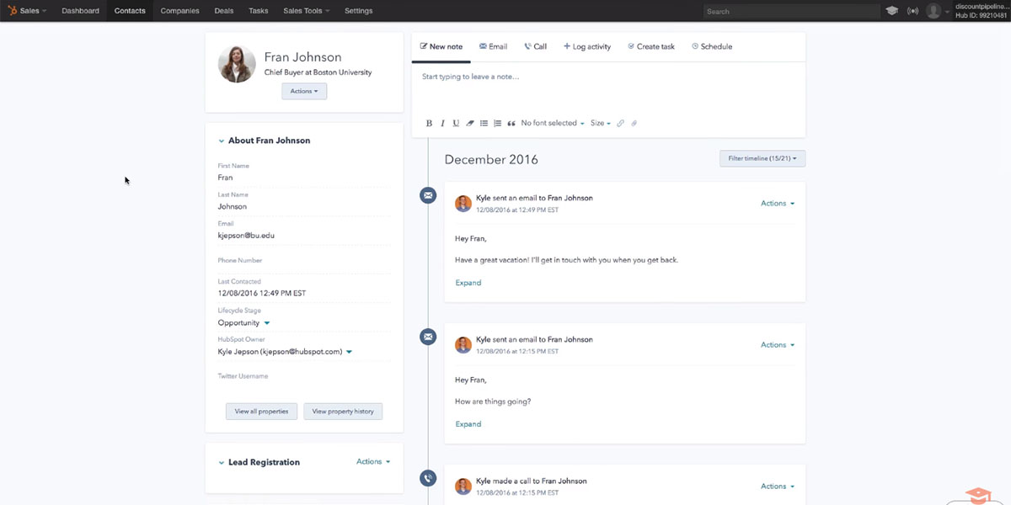Click Kyle's avatar on the call entry
Screen dimensions: 1011x505
coord(463,486)
